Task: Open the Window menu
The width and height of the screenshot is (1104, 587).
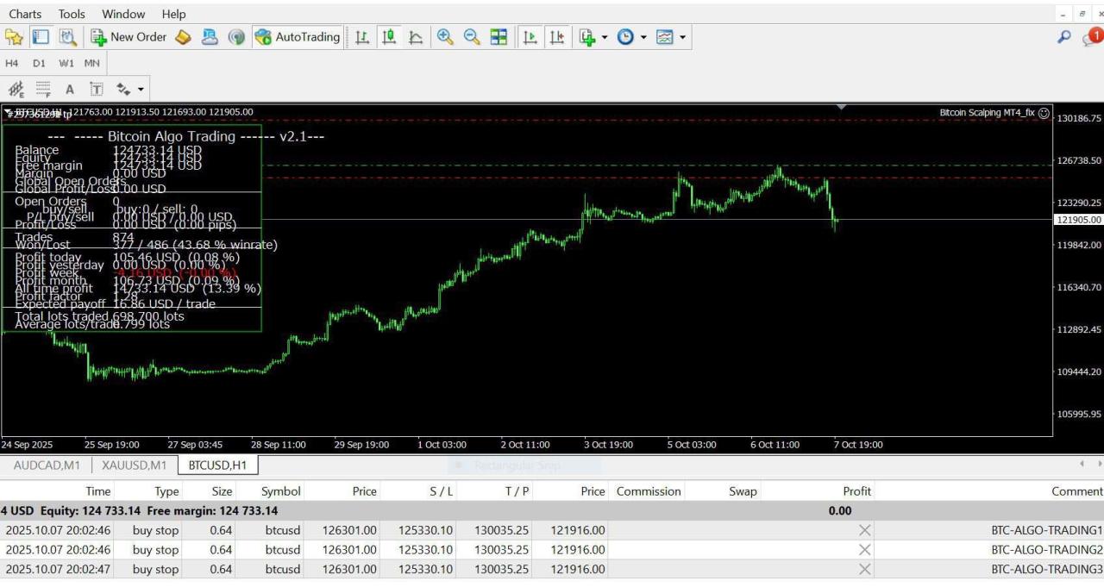Action: tap(123, 14)
